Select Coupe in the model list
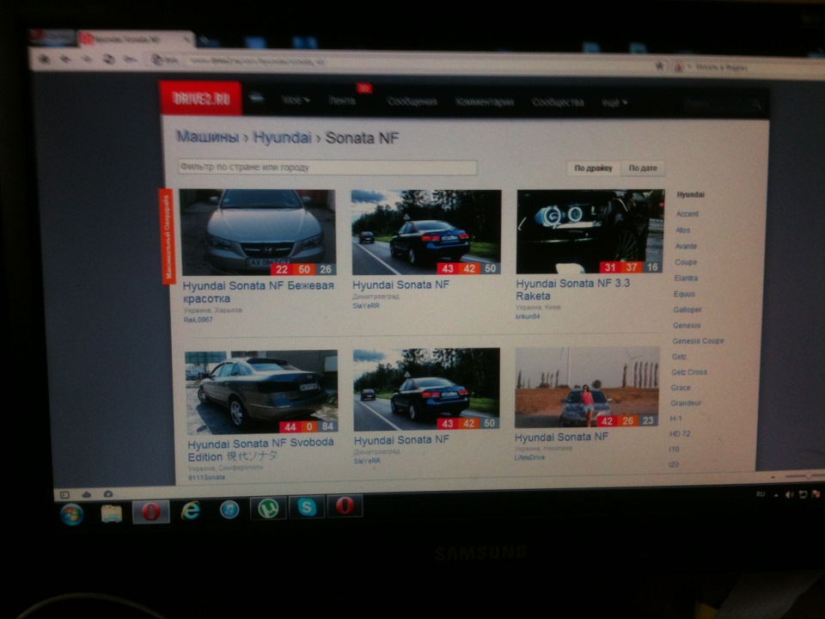Image resolution: width=825 pixels, height=619 pixels. (686, 261)
